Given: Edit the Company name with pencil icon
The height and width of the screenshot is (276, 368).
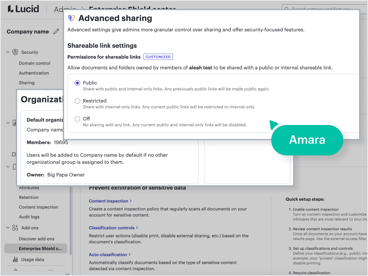Looking at the screenshot, I should coord(56,31).
